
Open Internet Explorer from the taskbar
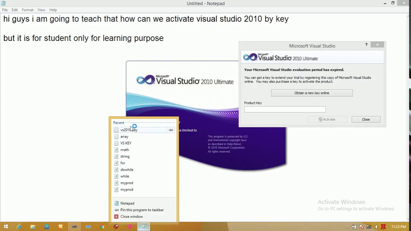click(19, 227)
